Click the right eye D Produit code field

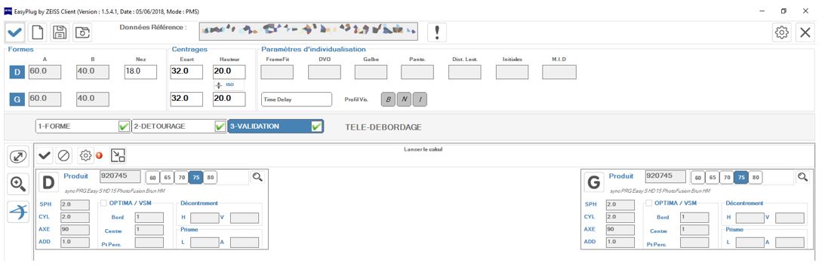tap(120, 176)
